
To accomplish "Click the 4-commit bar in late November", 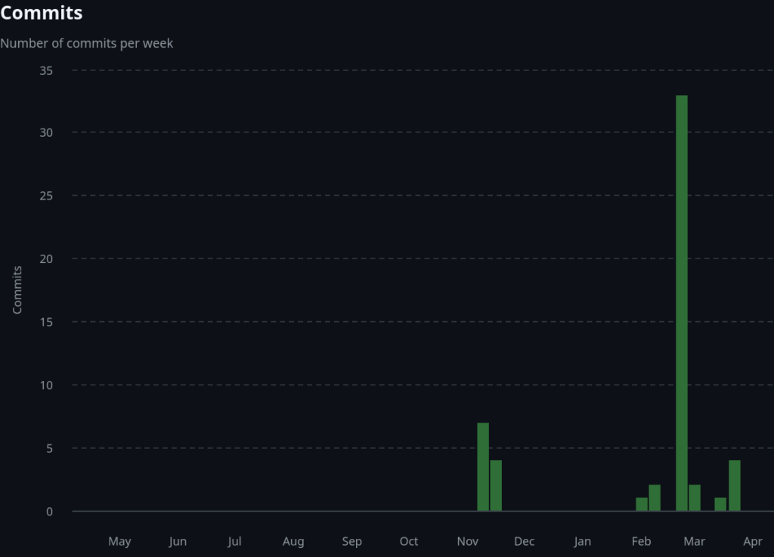I will pyautogui.click(x=496, y=486).
